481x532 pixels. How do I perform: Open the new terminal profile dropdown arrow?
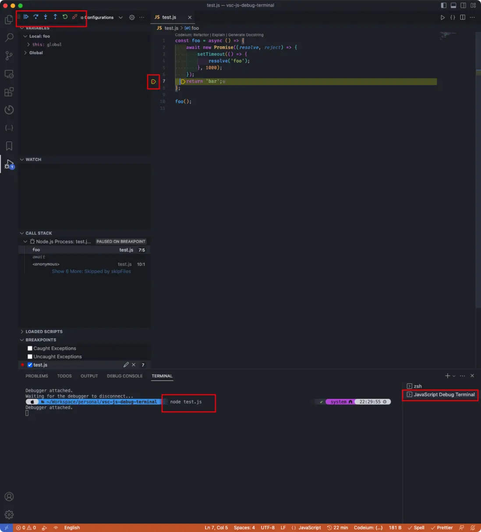(454, 376)
